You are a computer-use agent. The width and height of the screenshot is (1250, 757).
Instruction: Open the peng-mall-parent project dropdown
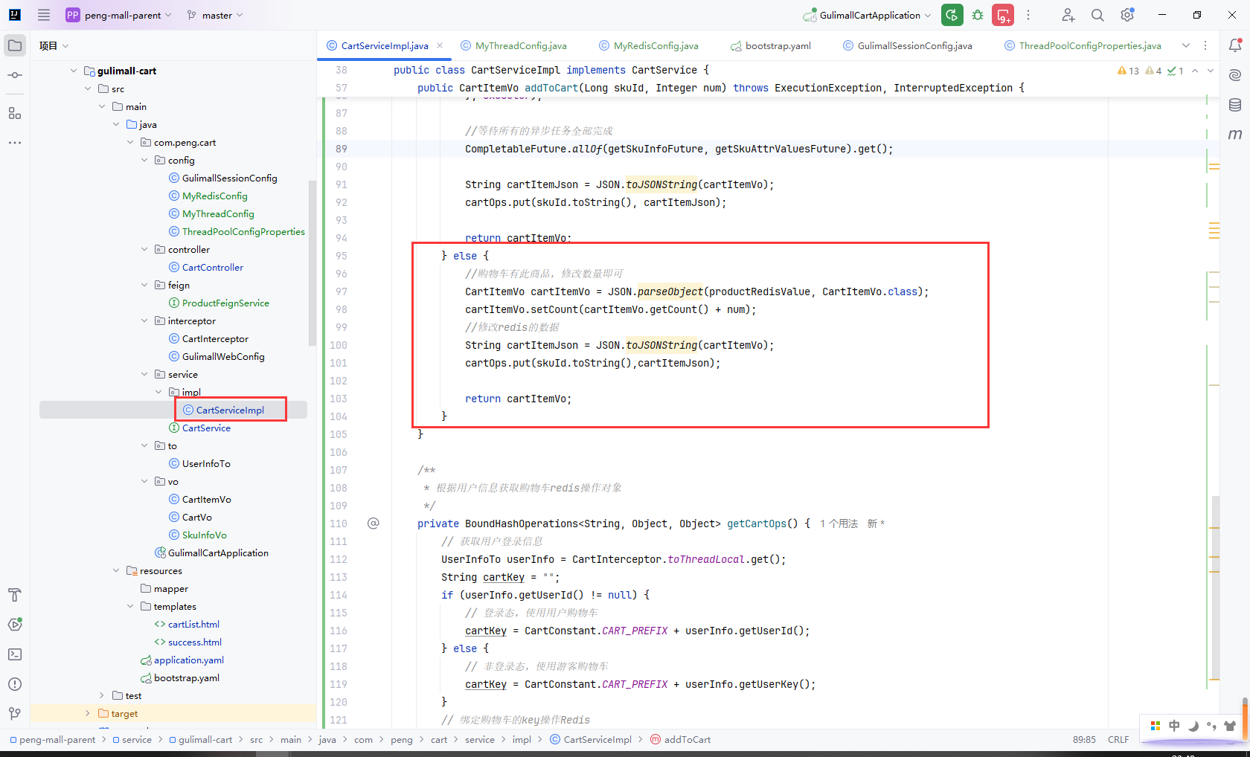[x=119, y=15]
